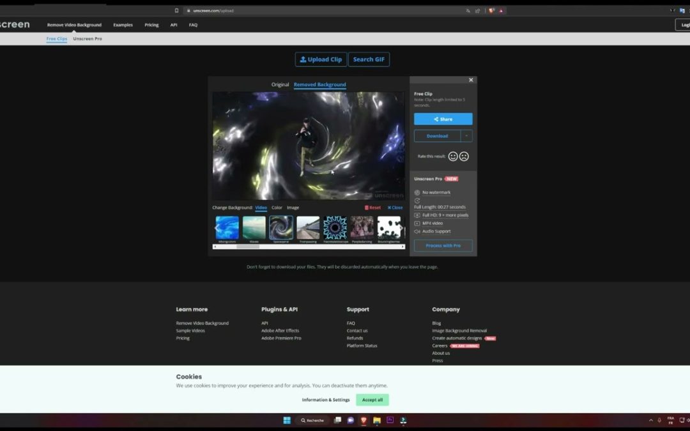690x431 pixels.
Task: Pick the black-and-white bouncing background thumbnail
Action: (389, 228)
